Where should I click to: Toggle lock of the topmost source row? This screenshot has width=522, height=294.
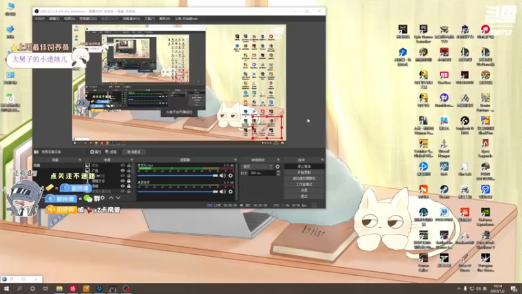[129, 165]
